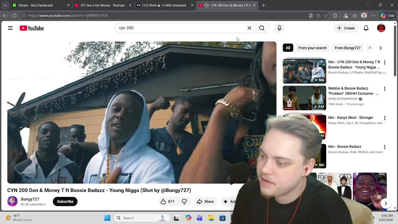Open the add-apps grid icon in address bar
The width and height of the screenshot is (398, 224).
(318, 16)
